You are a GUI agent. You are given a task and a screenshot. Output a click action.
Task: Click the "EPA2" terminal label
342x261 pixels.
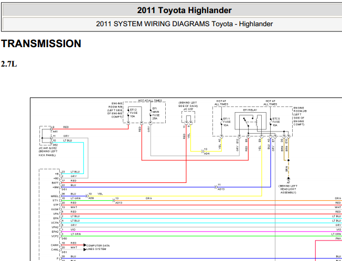[x=55, y=232]
